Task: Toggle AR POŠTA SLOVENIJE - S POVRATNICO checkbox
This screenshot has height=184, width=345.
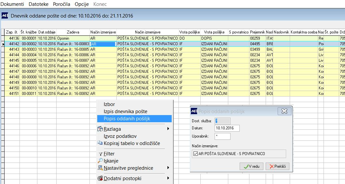Action: pos(195,154)
